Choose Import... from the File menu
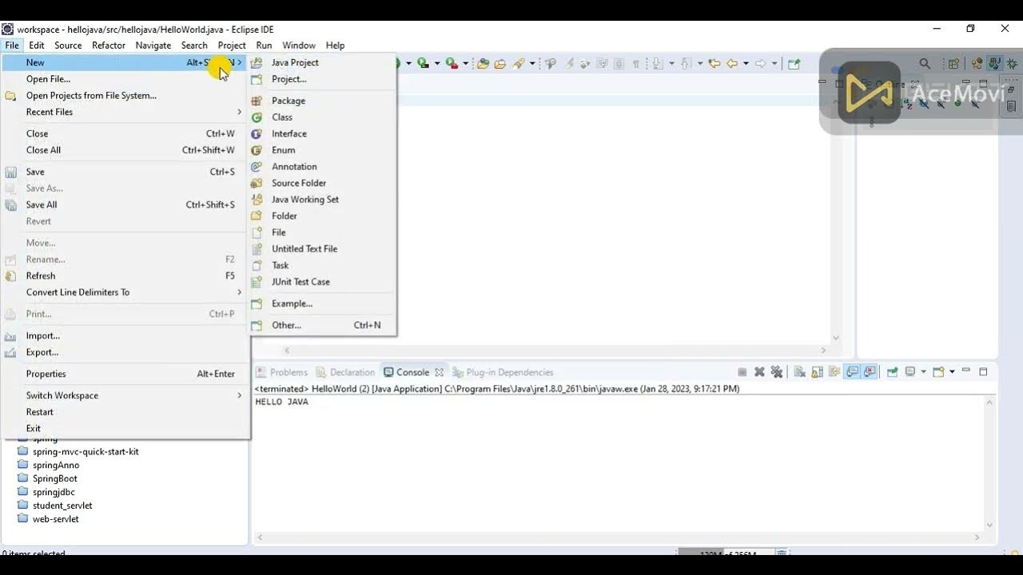 tap(126, 335)
